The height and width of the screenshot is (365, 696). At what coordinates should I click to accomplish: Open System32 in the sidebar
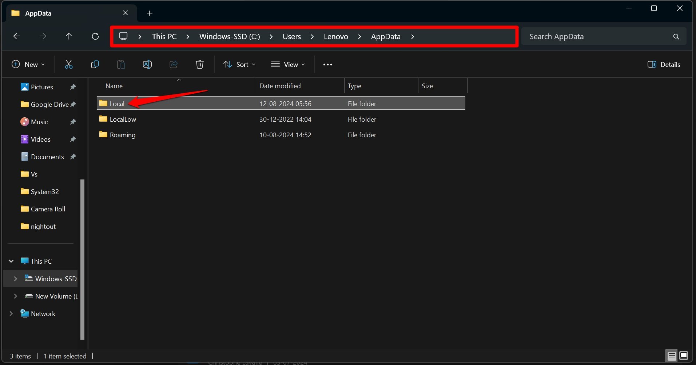(45, 191)
